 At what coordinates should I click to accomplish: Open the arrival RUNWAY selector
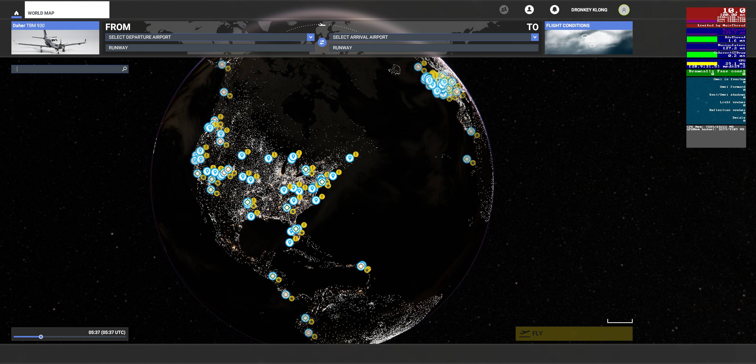click(x=434, y=48)
